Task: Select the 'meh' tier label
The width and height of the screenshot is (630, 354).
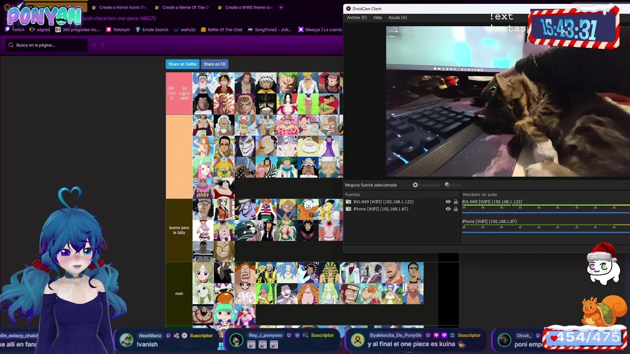Action: point(179,294)
